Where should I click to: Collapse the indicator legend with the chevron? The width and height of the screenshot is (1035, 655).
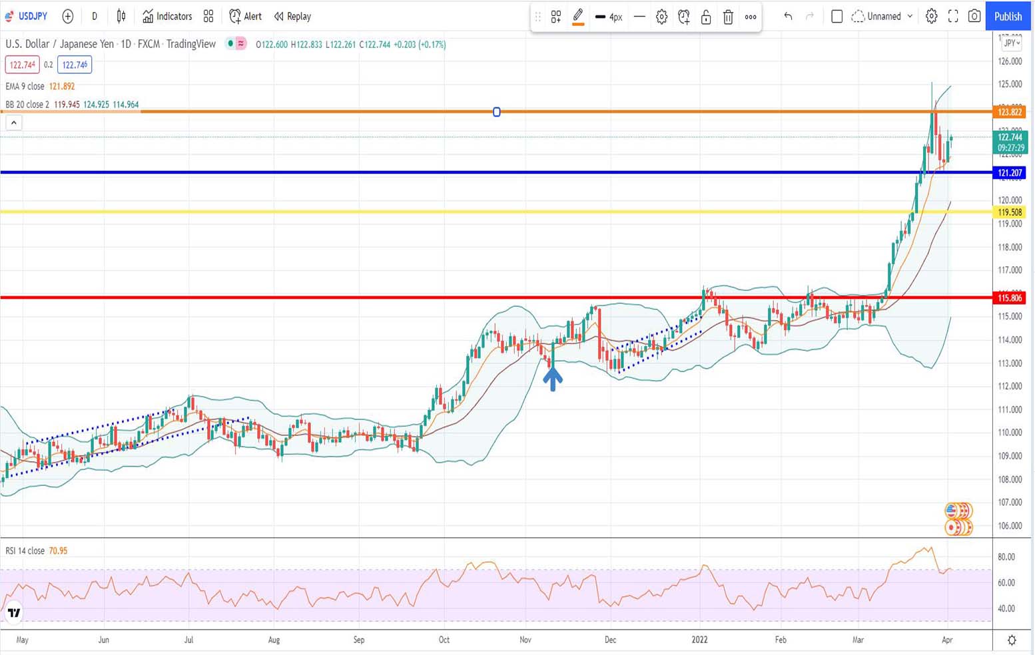13,122
